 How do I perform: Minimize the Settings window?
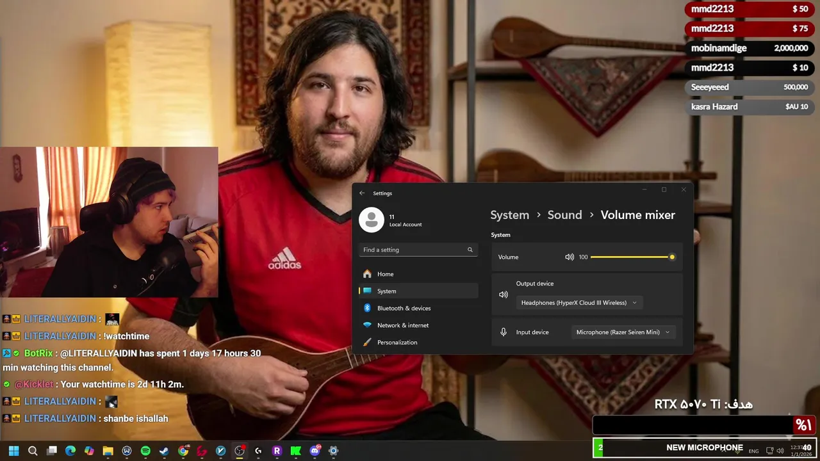(644, 190)
